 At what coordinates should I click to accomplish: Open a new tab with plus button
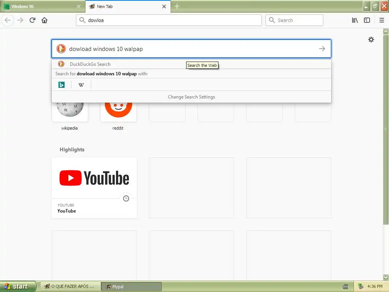coord(177,6)
